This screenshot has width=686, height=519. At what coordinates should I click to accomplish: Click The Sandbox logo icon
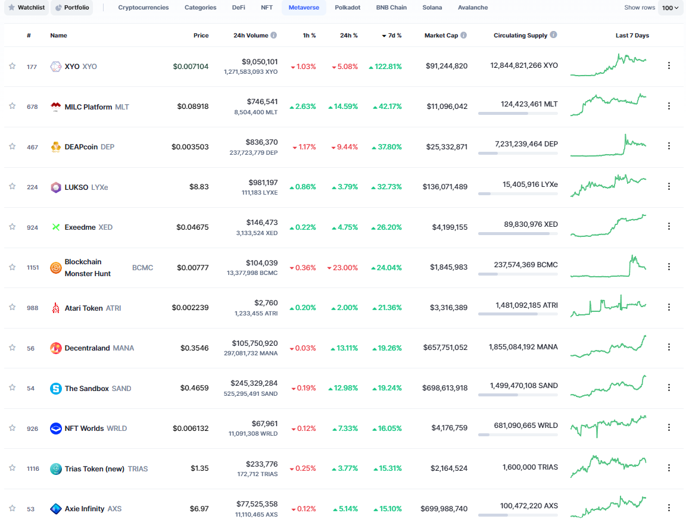pyautogui.click(x=55, y=389)
